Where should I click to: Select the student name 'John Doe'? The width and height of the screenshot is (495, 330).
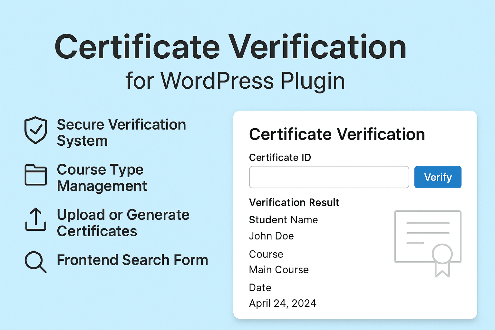point(271,236)
